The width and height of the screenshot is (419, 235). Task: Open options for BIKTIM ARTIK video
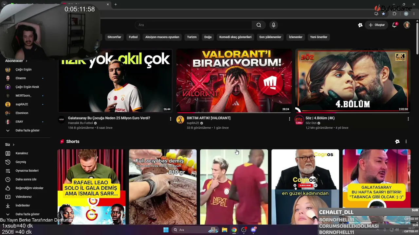coord(289,119)
